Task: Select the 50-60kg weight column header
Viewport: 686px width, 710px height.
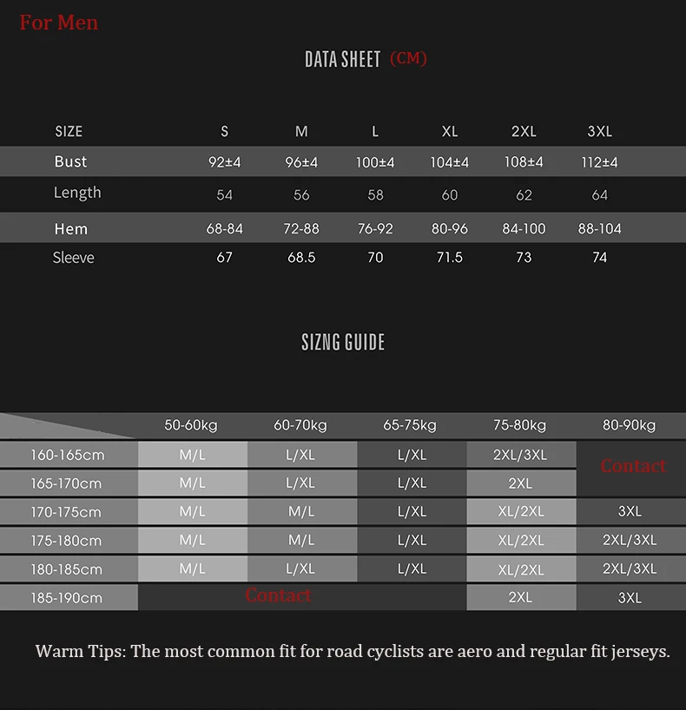Action: click(191, 425)
